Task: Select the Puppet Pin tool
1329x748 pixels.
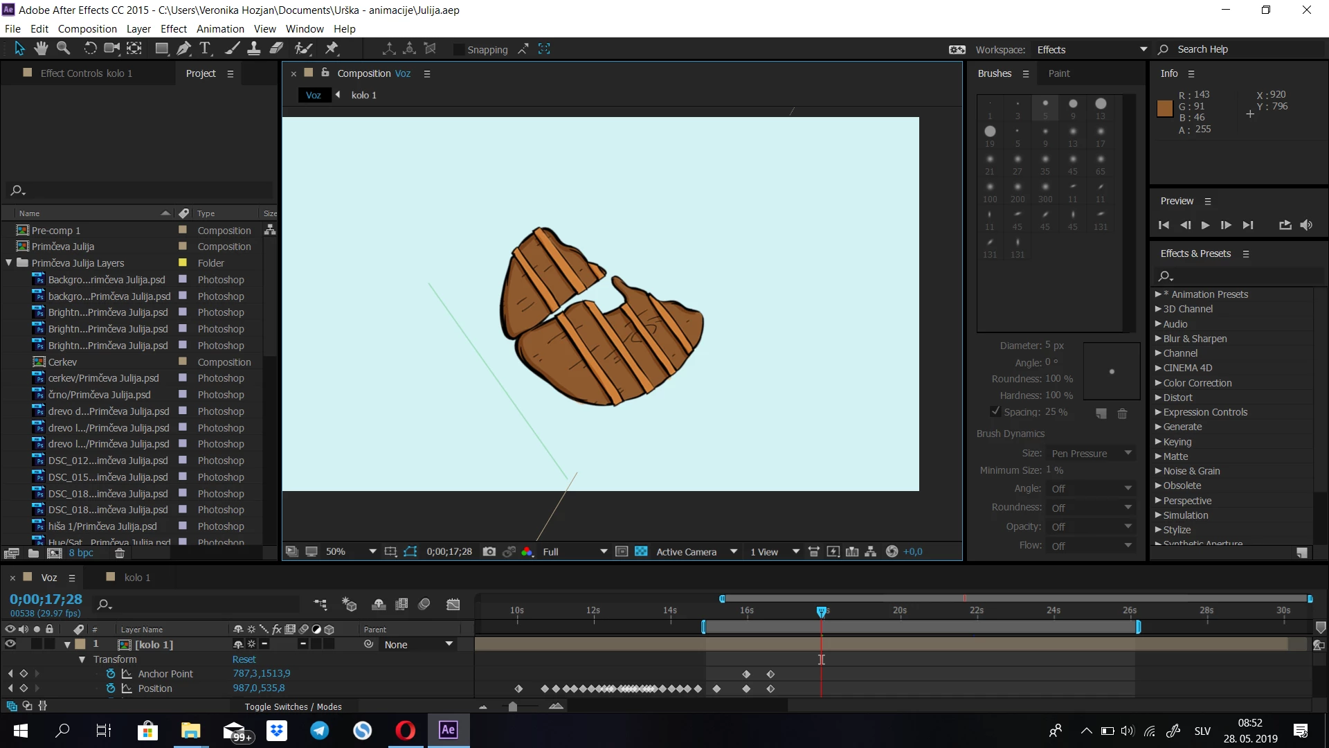Action: click(332, 48)
